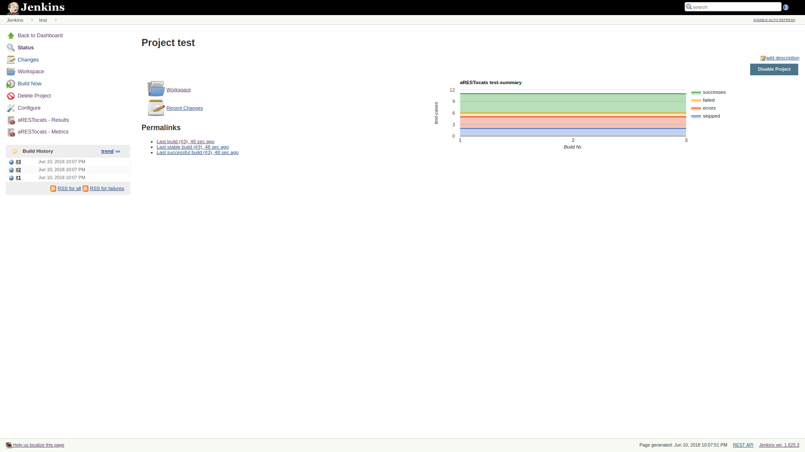Image resolution: width=805 pixels, height=452 pixels.
Task: Expand the breadcrumb arrow after Jenkins
Action: [x=32, y=20]
